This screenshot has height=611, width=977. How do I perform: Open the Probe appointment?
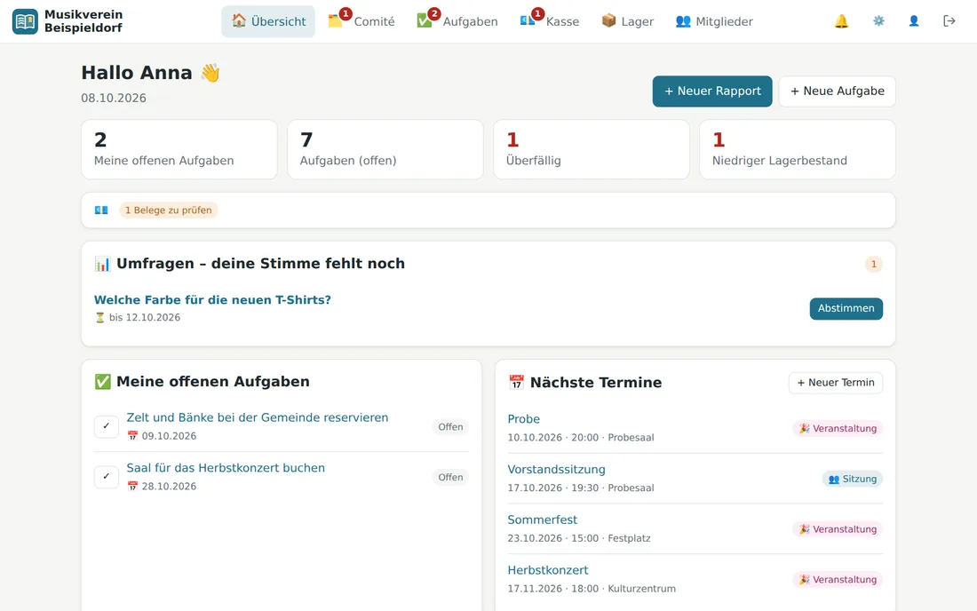(523, 419)
